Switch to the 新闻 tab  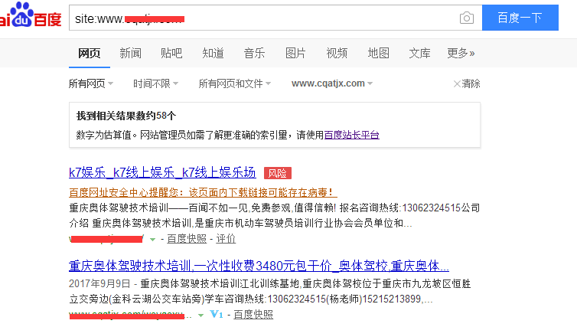130,53
